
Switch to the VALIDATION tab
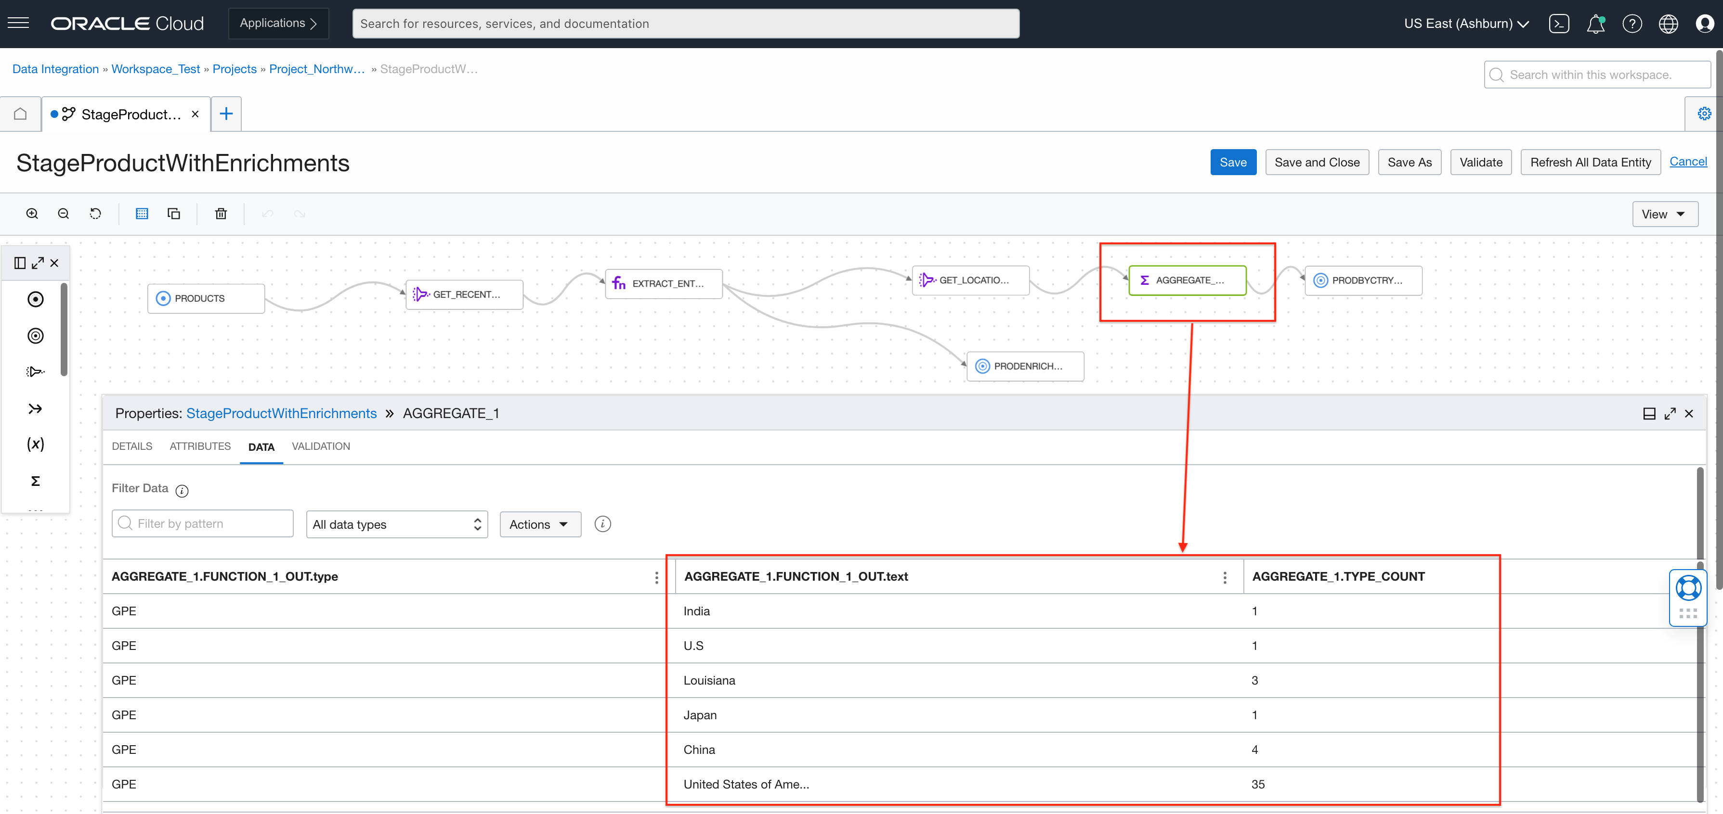(x=320, y=446)
